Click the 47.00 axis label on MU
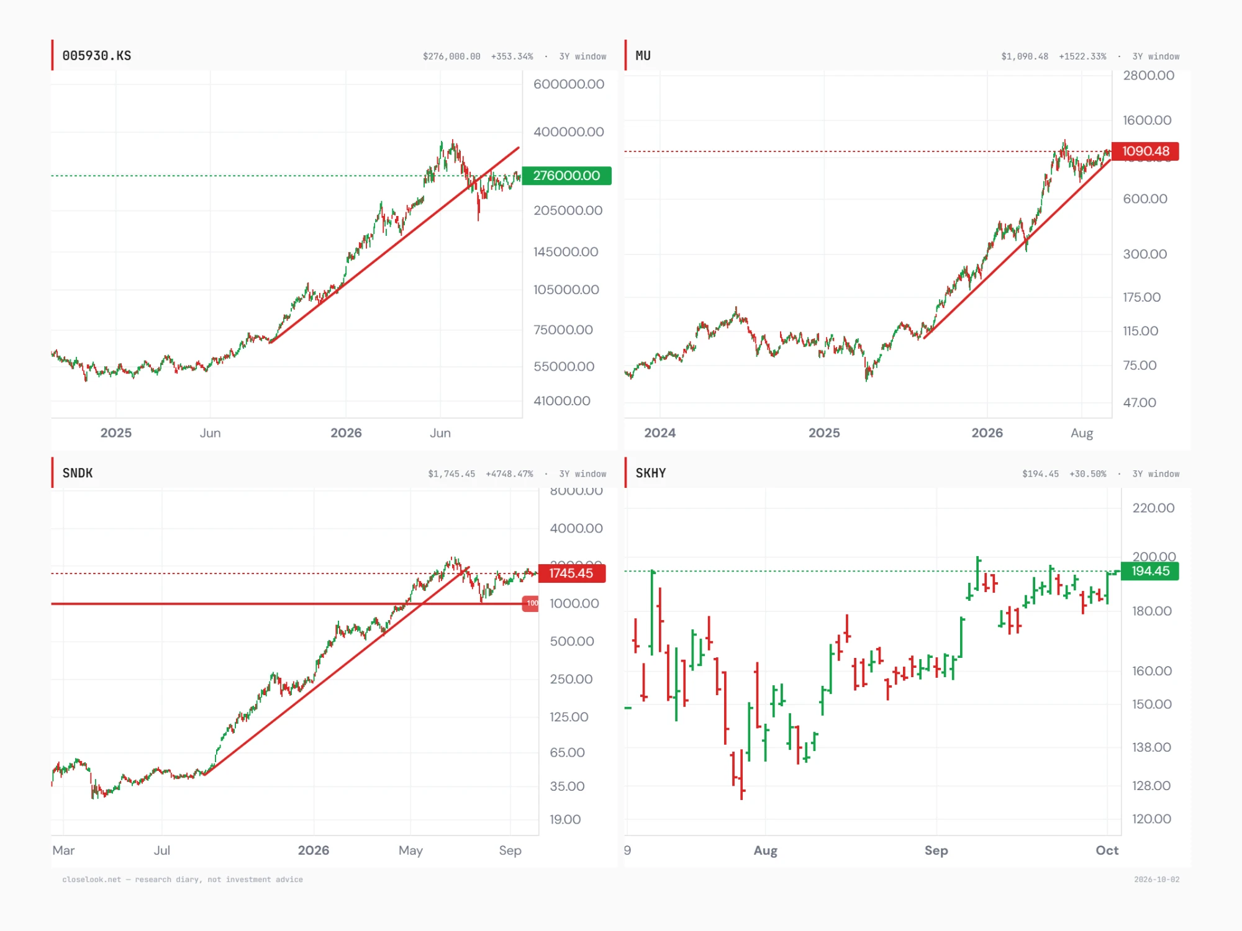This screenshot has width=1242, height=931. [1140, 403]
